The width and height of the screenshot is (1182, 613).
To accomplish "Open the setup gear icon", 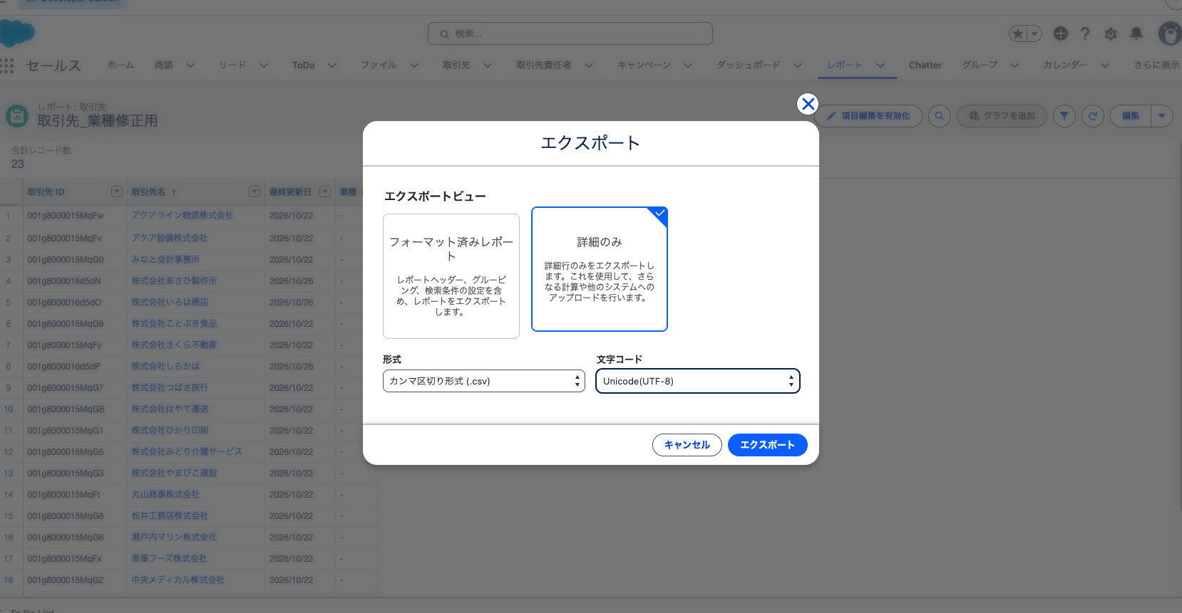I will (1111, 33).
